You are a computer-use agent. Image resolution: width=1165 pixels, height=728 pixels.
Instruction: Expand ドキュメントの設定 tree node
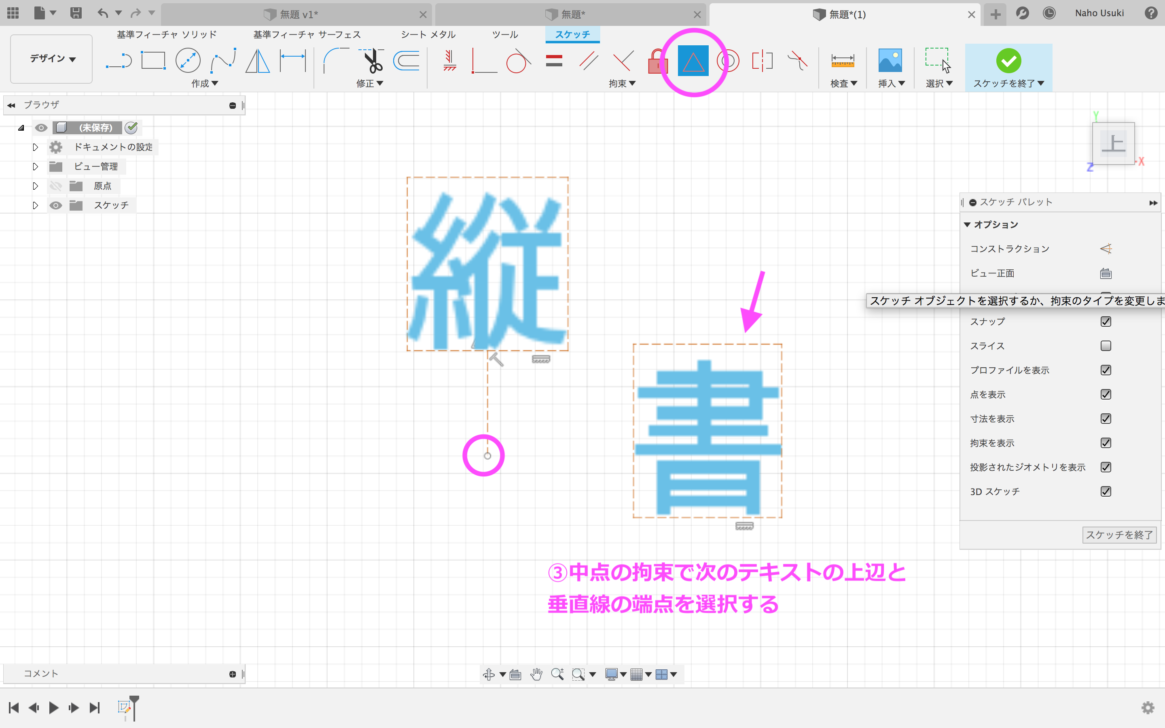35,147
